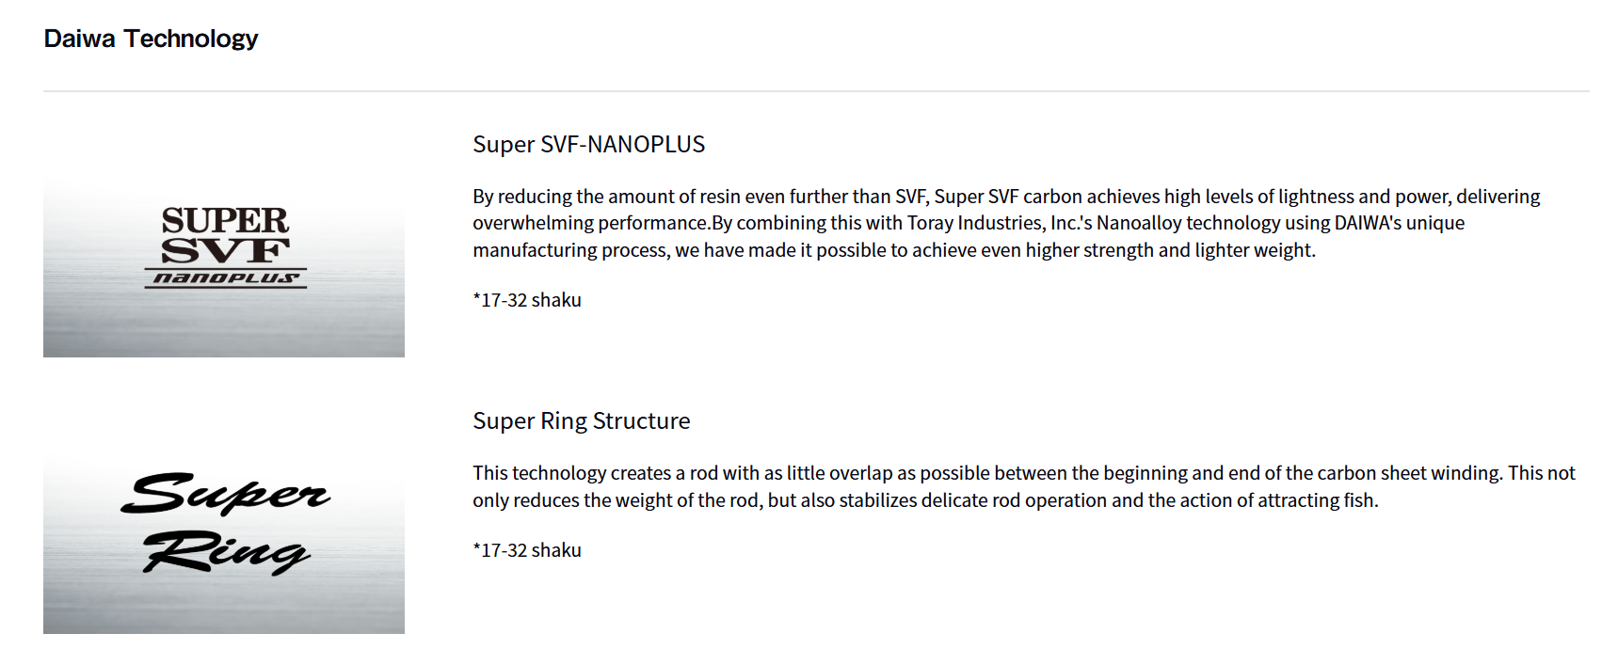Click the "Super Ring Structure" title
1618x665 pixels.
(x=581, y=420)
